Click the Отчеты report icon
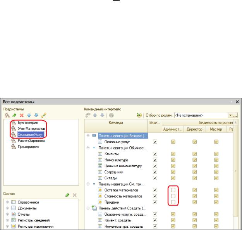The width and height of the screenshot is (242, 230). click(x=14, y=214)
